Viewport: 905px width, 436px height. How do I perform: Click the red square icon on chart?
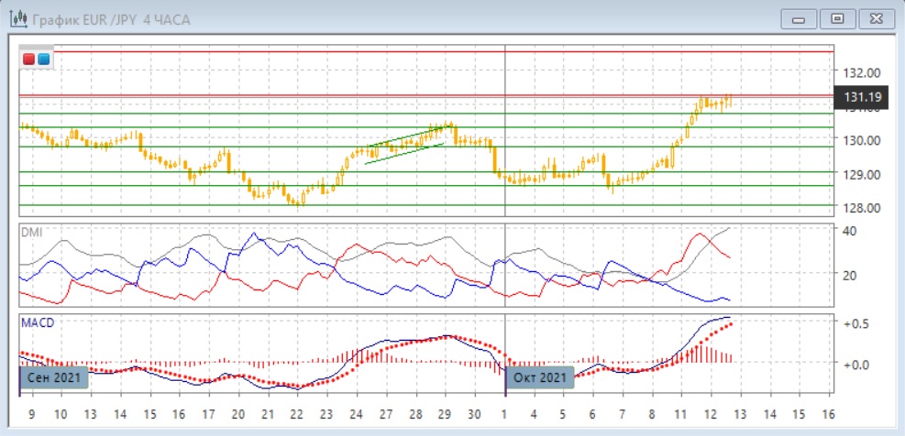(x=28, y=60)
